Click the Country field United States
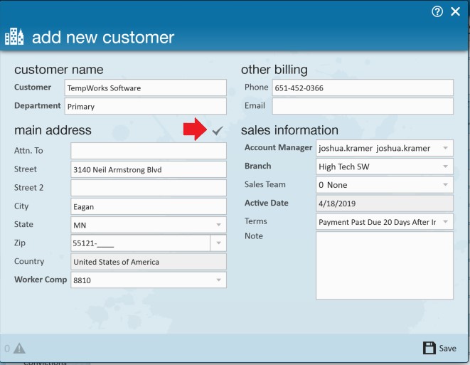This screenshot has height=365, width=470. click(149, 262)
